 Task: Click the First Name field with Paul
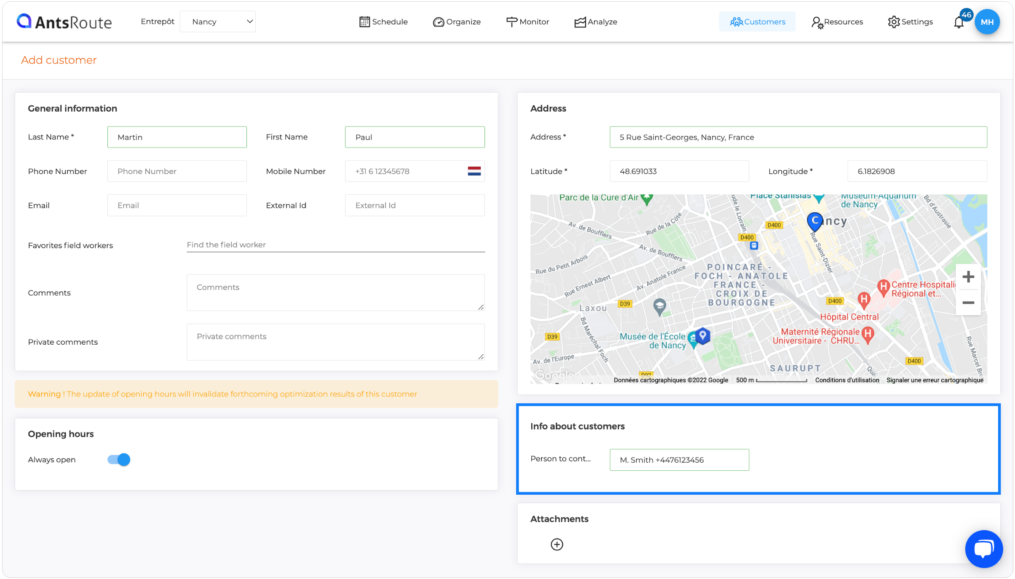click(x=415, y=137)
